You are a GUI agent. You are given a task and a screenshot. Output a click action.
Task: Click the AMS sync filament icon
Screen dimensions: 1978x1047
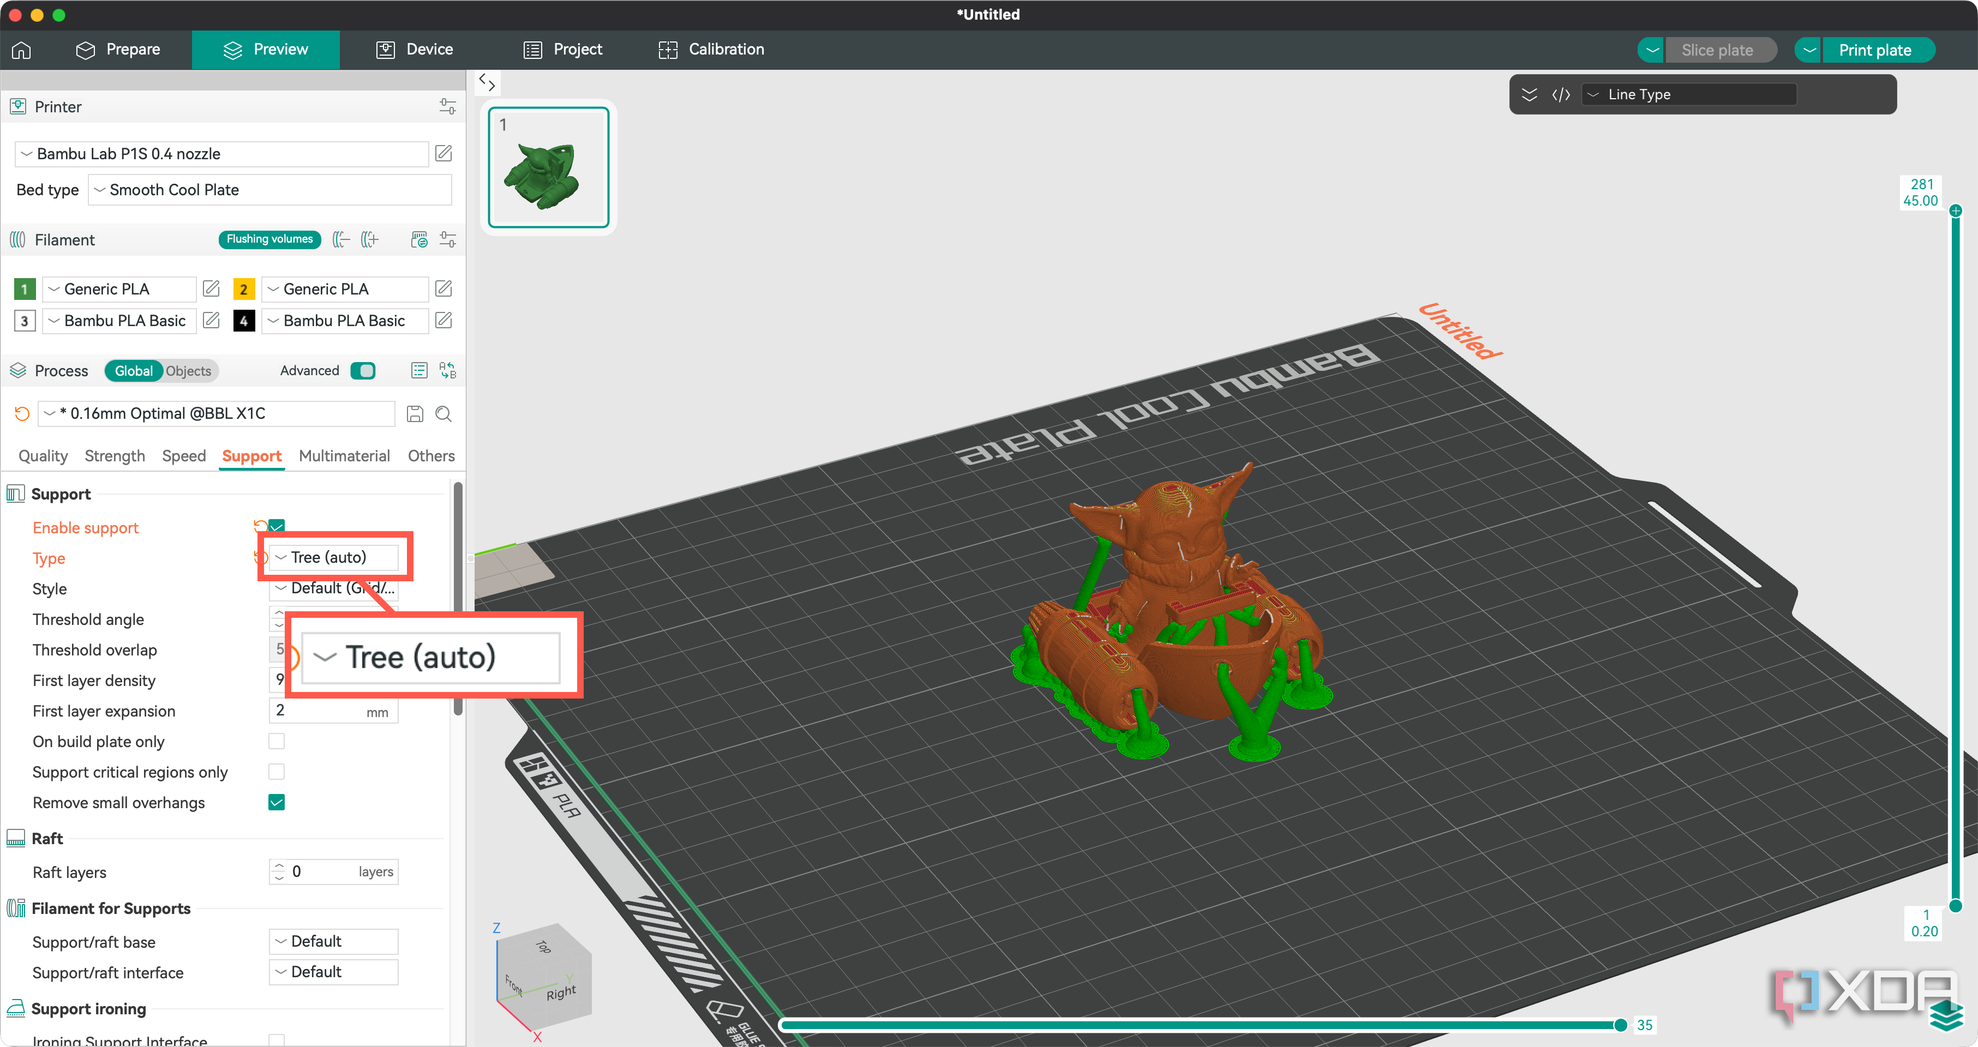point(418,239)
